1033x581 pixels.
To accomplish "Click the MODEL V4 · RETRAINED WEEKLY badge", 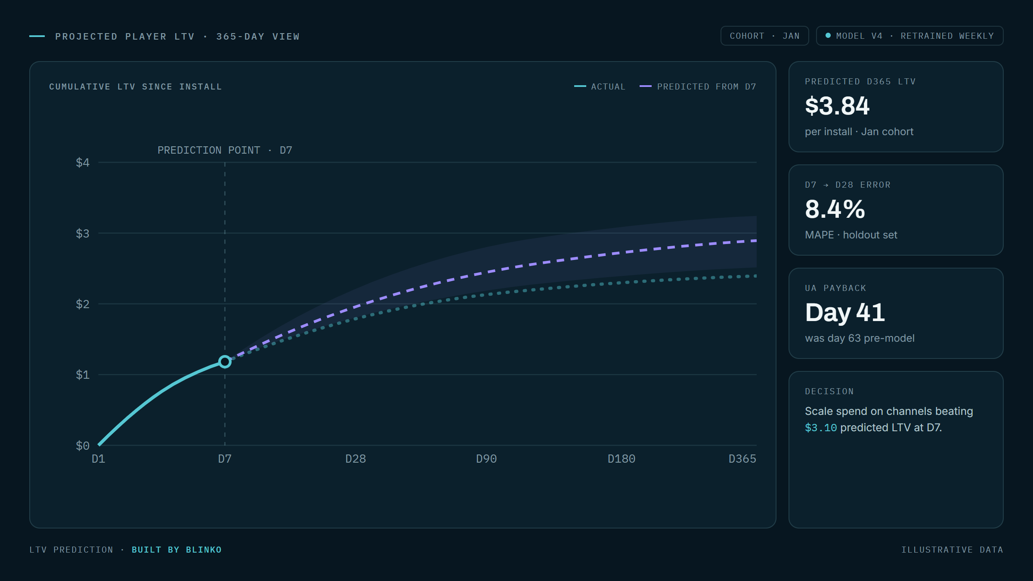I will tap(909, 36).
